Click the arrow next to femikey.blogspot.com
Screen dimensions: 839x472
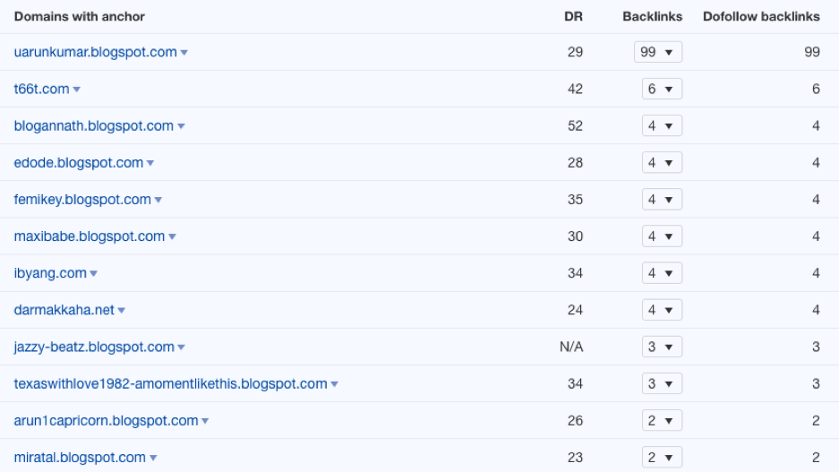[x=158, y=200]
